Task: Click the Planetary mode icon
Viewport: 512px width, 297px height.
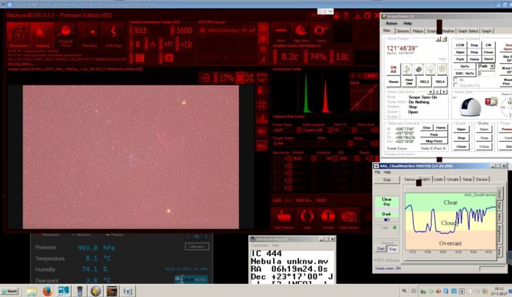Action: click(90, 35)
